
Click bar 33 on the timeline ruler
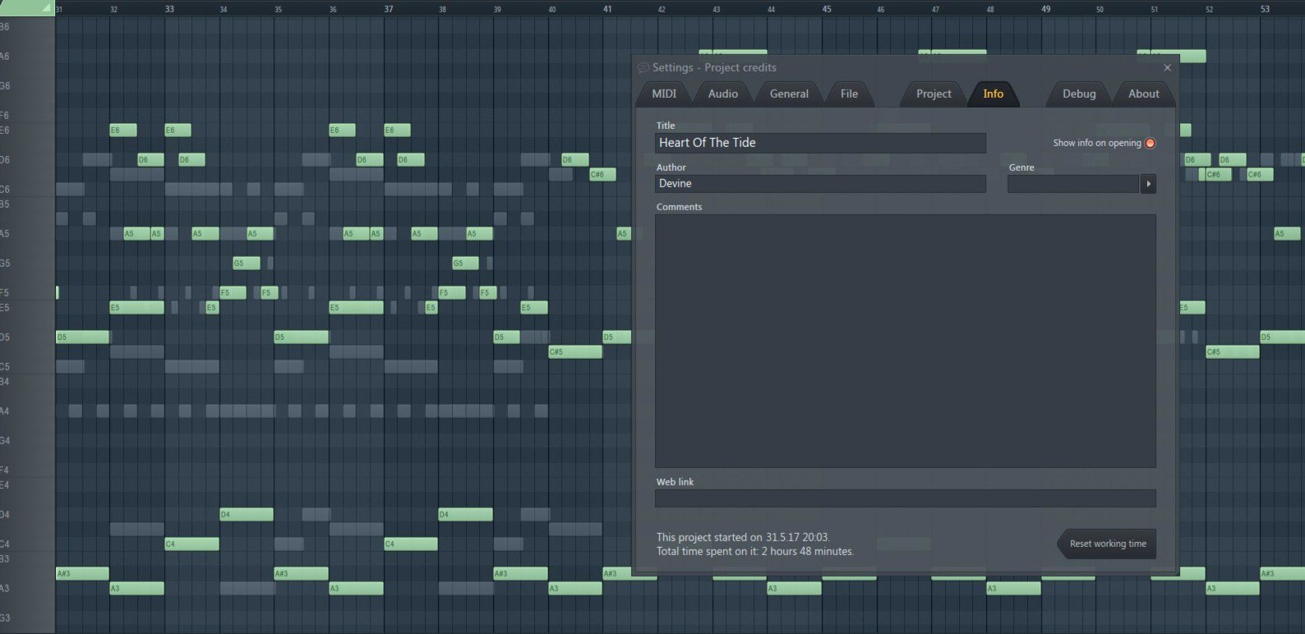(169, 9)
